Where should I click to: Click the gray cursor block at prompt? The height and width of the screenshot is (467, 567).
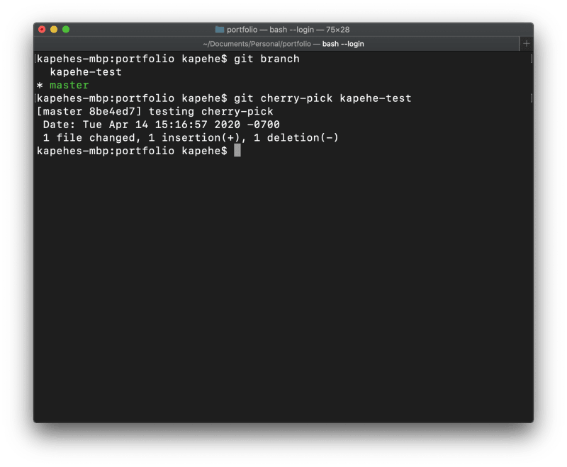[237, 151]
